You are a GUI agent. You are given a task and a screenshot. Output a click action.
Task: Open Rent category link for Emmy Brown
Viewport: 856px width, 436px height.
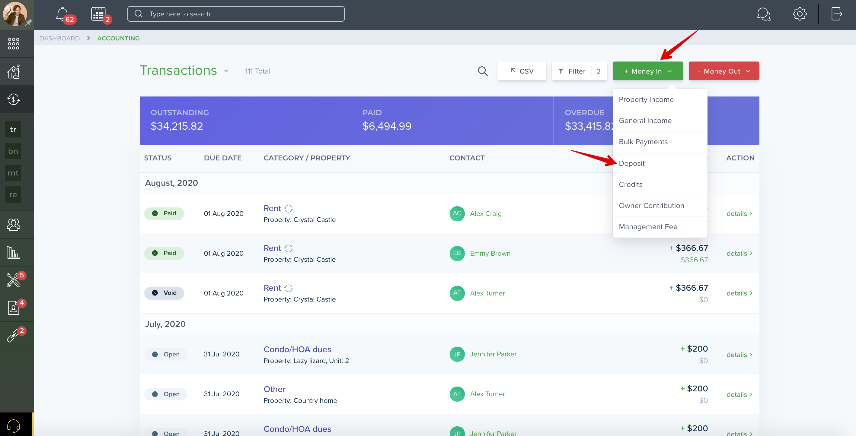pos(272,248)
